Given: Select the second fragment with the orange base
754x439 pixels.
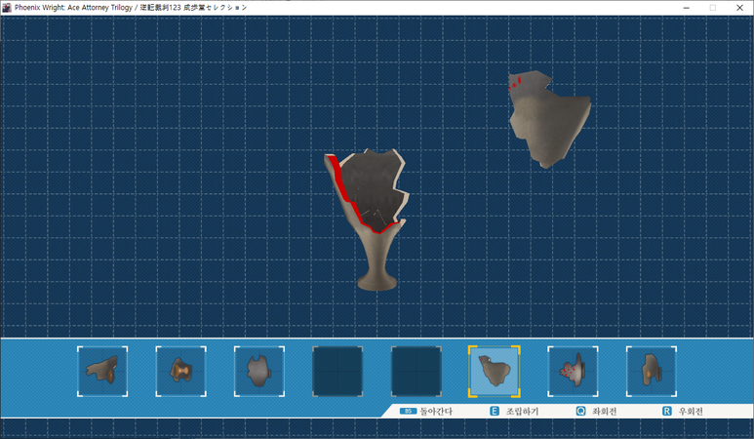Looking at the screenshot, I should [180, 372].
